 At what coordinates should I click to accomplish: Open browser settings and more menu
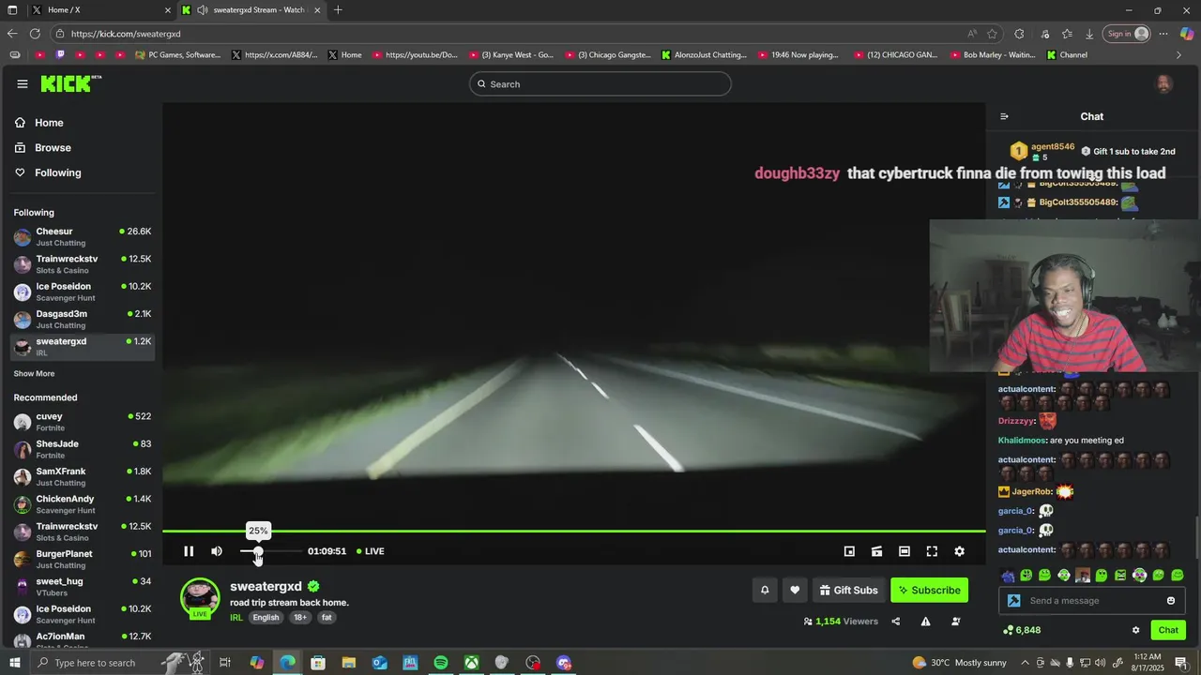coord(1163,34)
